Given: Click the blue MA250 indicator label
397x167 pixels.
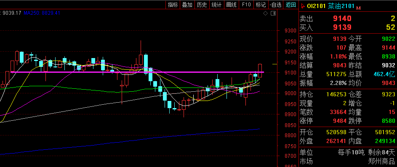Looking at the screenshot, I should coord(42,13).
